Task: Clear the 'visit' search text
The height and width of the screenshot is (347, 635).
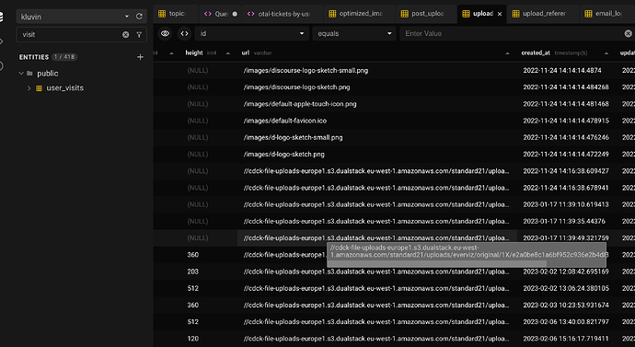Action: point(125,35)
